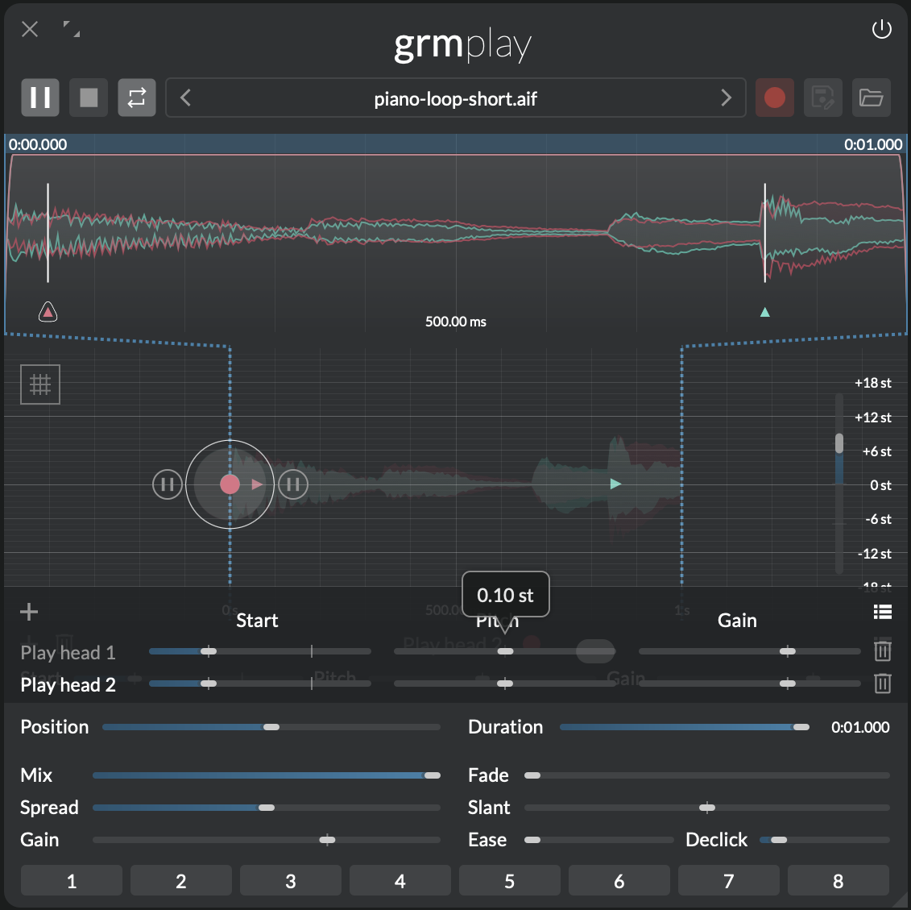Select the red play head marker in waveform
Viewport: 911px width, 910px height.
pyautogui.click(x=48, y=312)
